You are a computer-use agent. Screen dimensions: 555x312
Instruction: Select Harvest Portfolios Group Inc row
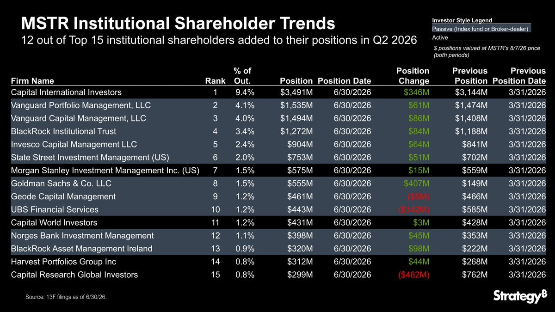(278, 262)
